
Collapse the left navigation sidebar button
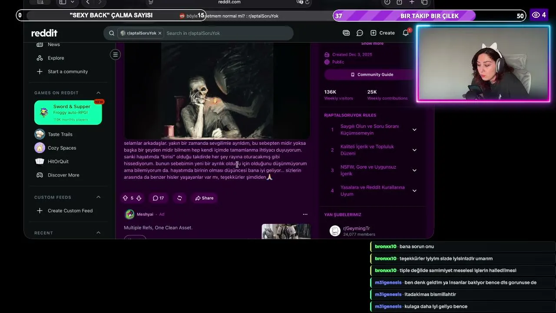coord(116,54)
